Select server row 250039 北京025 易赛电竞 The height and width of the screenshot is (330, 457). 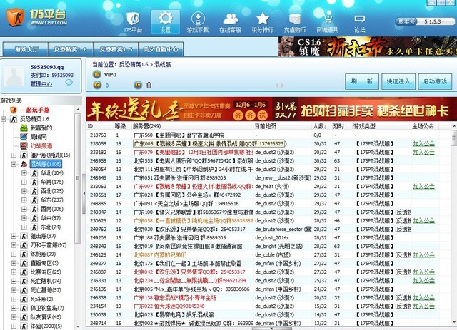(268, 315)
